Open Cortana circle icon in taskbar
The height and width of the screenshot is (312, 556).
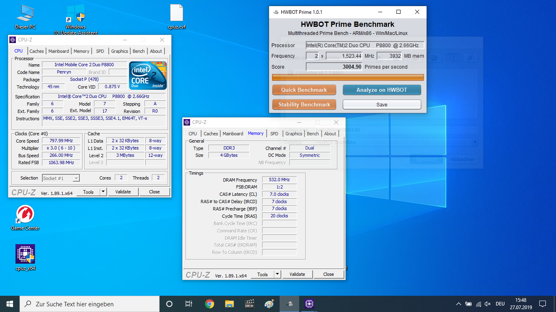pyautogui.click(x=169, y=304)
